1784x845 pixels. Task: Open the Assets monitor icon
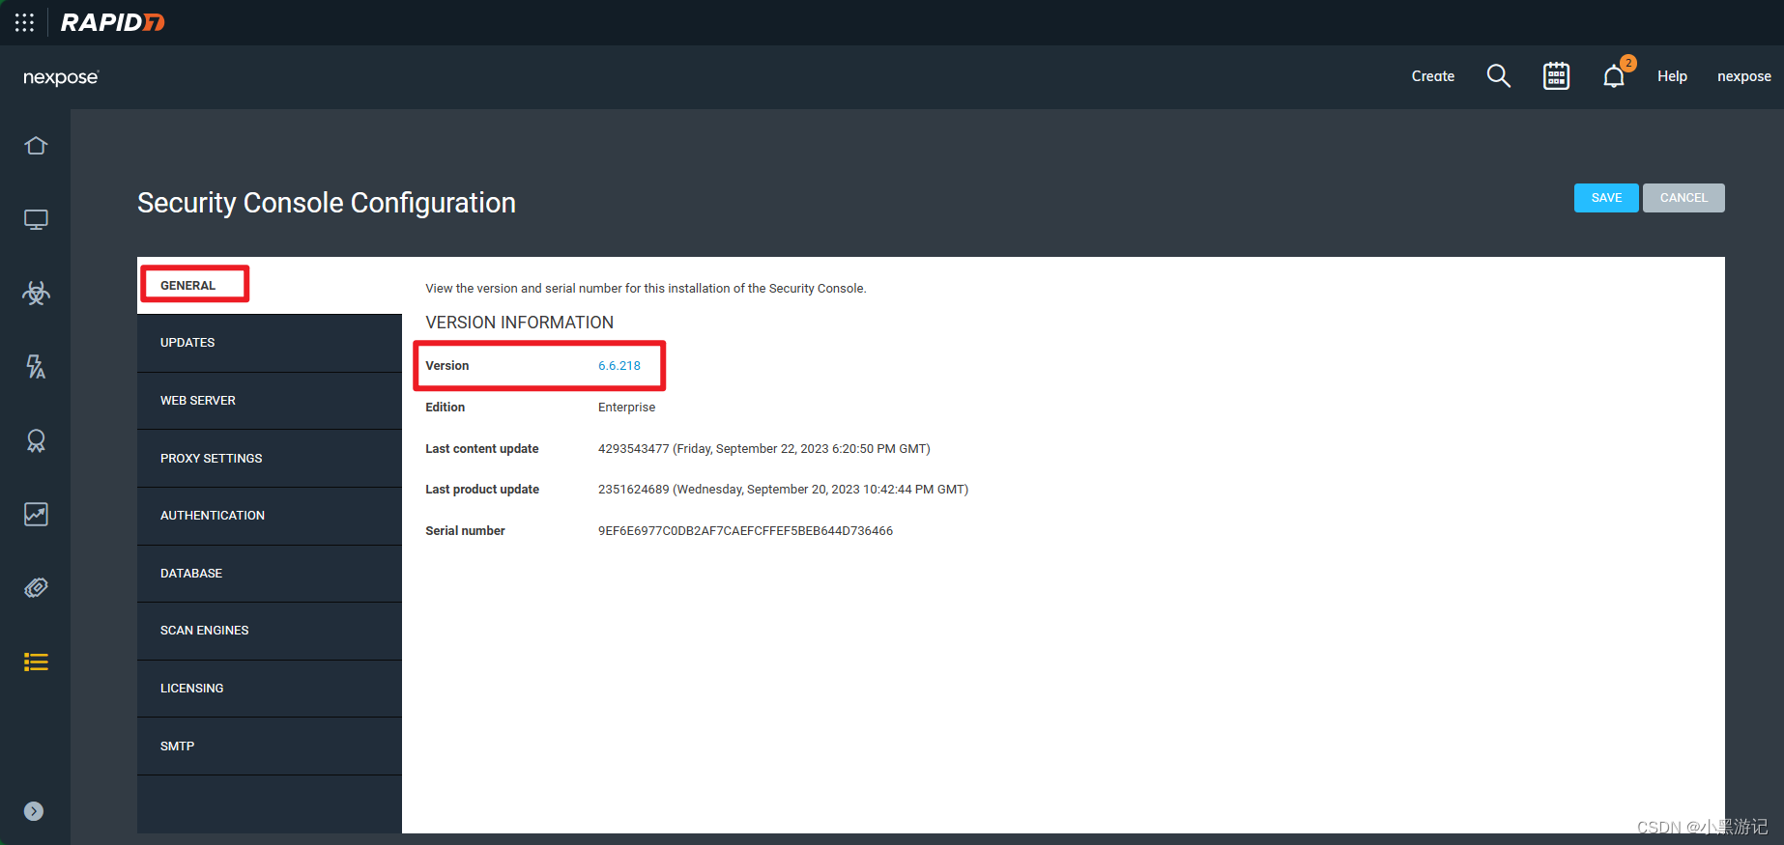coord(36,219)
